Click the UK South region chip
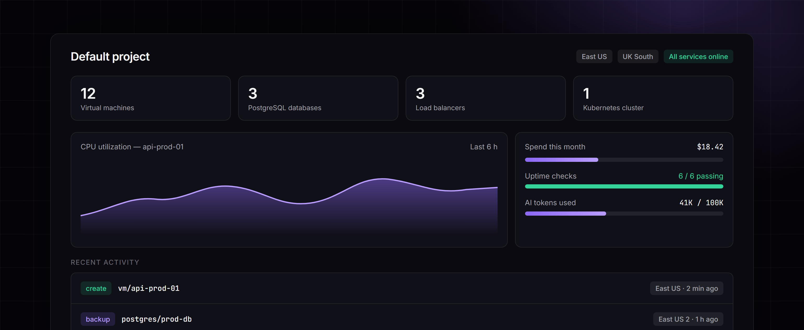 pyautogui.click(x=638, y=57)
